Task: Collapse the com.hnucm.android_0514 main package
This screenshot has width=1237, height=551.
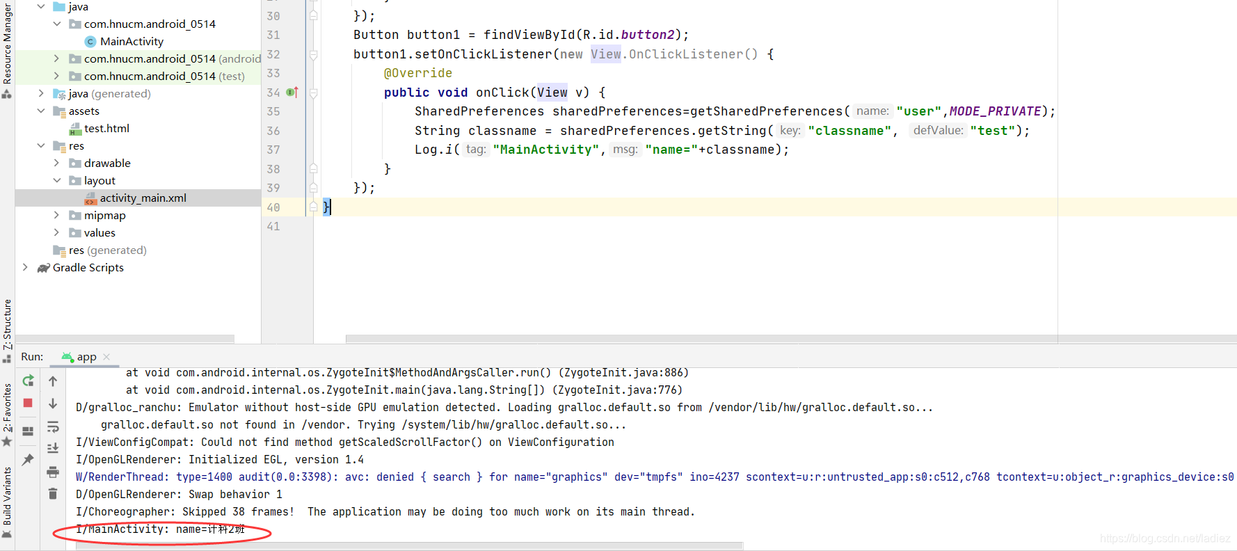Action: tap(57, 24)
